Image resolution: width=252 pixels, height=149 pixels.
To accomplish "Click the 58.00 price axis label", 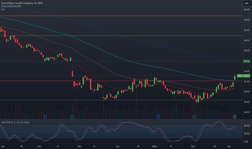I will pyautogui.click(x=247, y=51).
